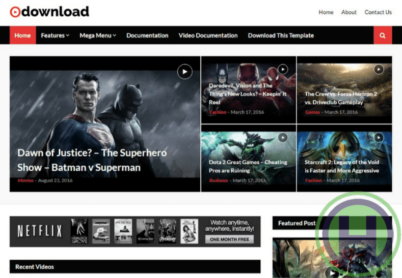Click the red play-button download logo
The width and height of the screenshot is (402, 278).
49,12
